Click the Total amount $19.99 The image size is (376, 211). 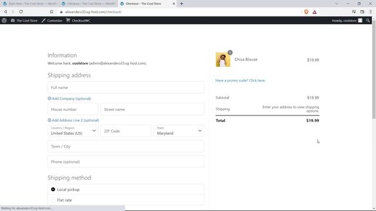(x=313, y=121)
